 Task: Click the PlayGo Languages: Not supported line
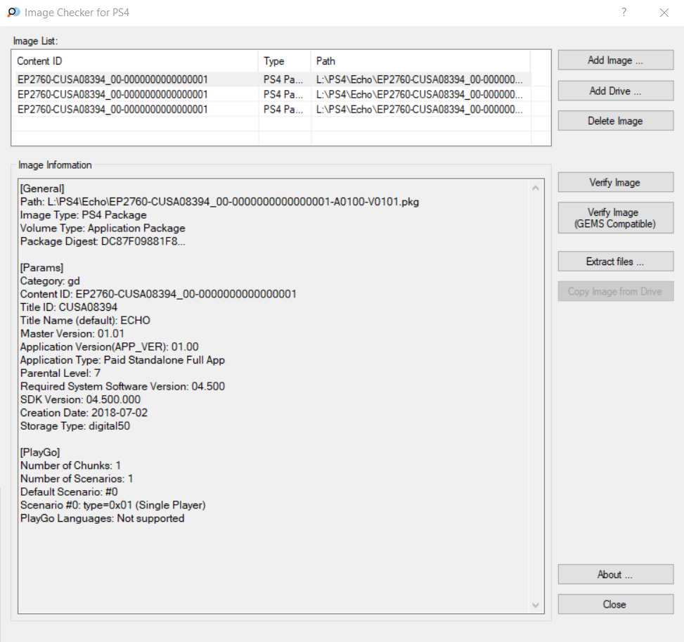click(102, 518)
